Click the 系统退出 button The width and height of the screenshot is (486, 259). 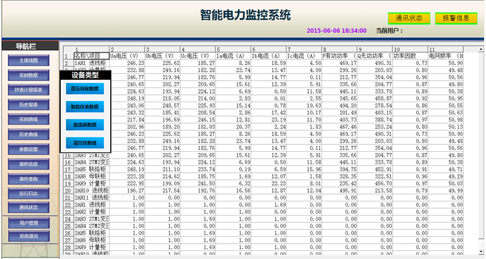[x=28, y=236]
